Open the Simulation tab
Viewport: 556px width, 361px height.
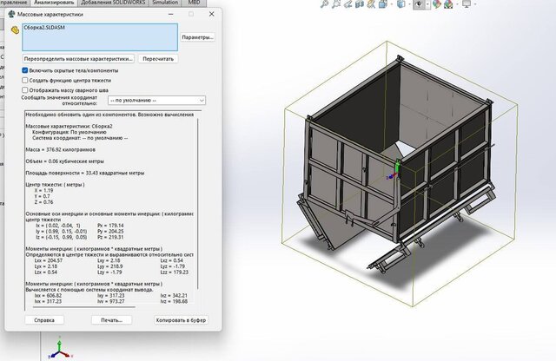point(165,3)
